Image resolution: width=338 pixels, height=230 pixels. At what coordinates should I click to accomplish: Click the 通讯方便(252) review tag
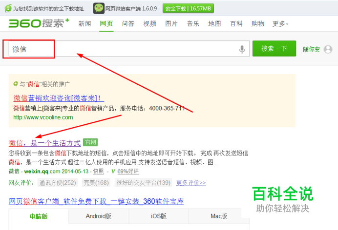[57, 183]
